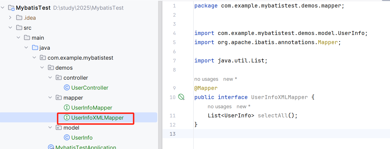Click project tool window vertical scrollbar
Viewport: 390px width, 149px height.
coord(160,74)
